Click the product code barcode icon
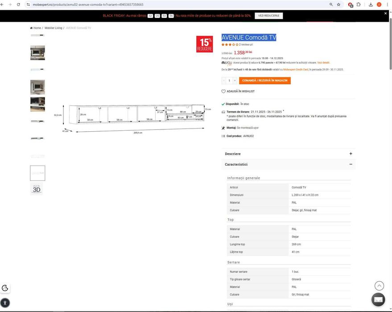The width and height of the screenshot is (392, 312). click(x=223, y=136)
